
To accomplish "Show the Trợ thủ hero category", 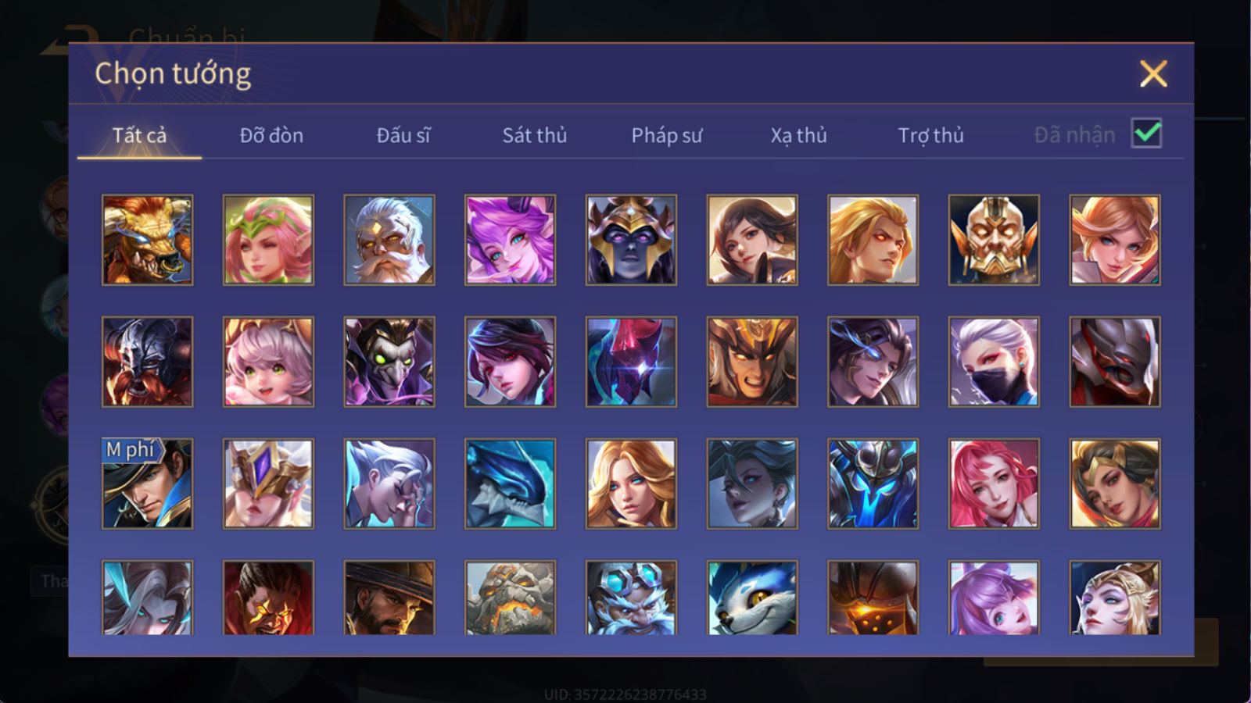I will [x=930, y=135].
